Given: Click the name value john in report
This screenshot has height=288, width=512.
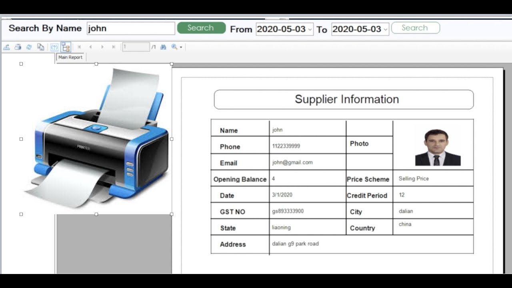Looking at the screenshot, I should pyautogui.click(x=277, y=130).
